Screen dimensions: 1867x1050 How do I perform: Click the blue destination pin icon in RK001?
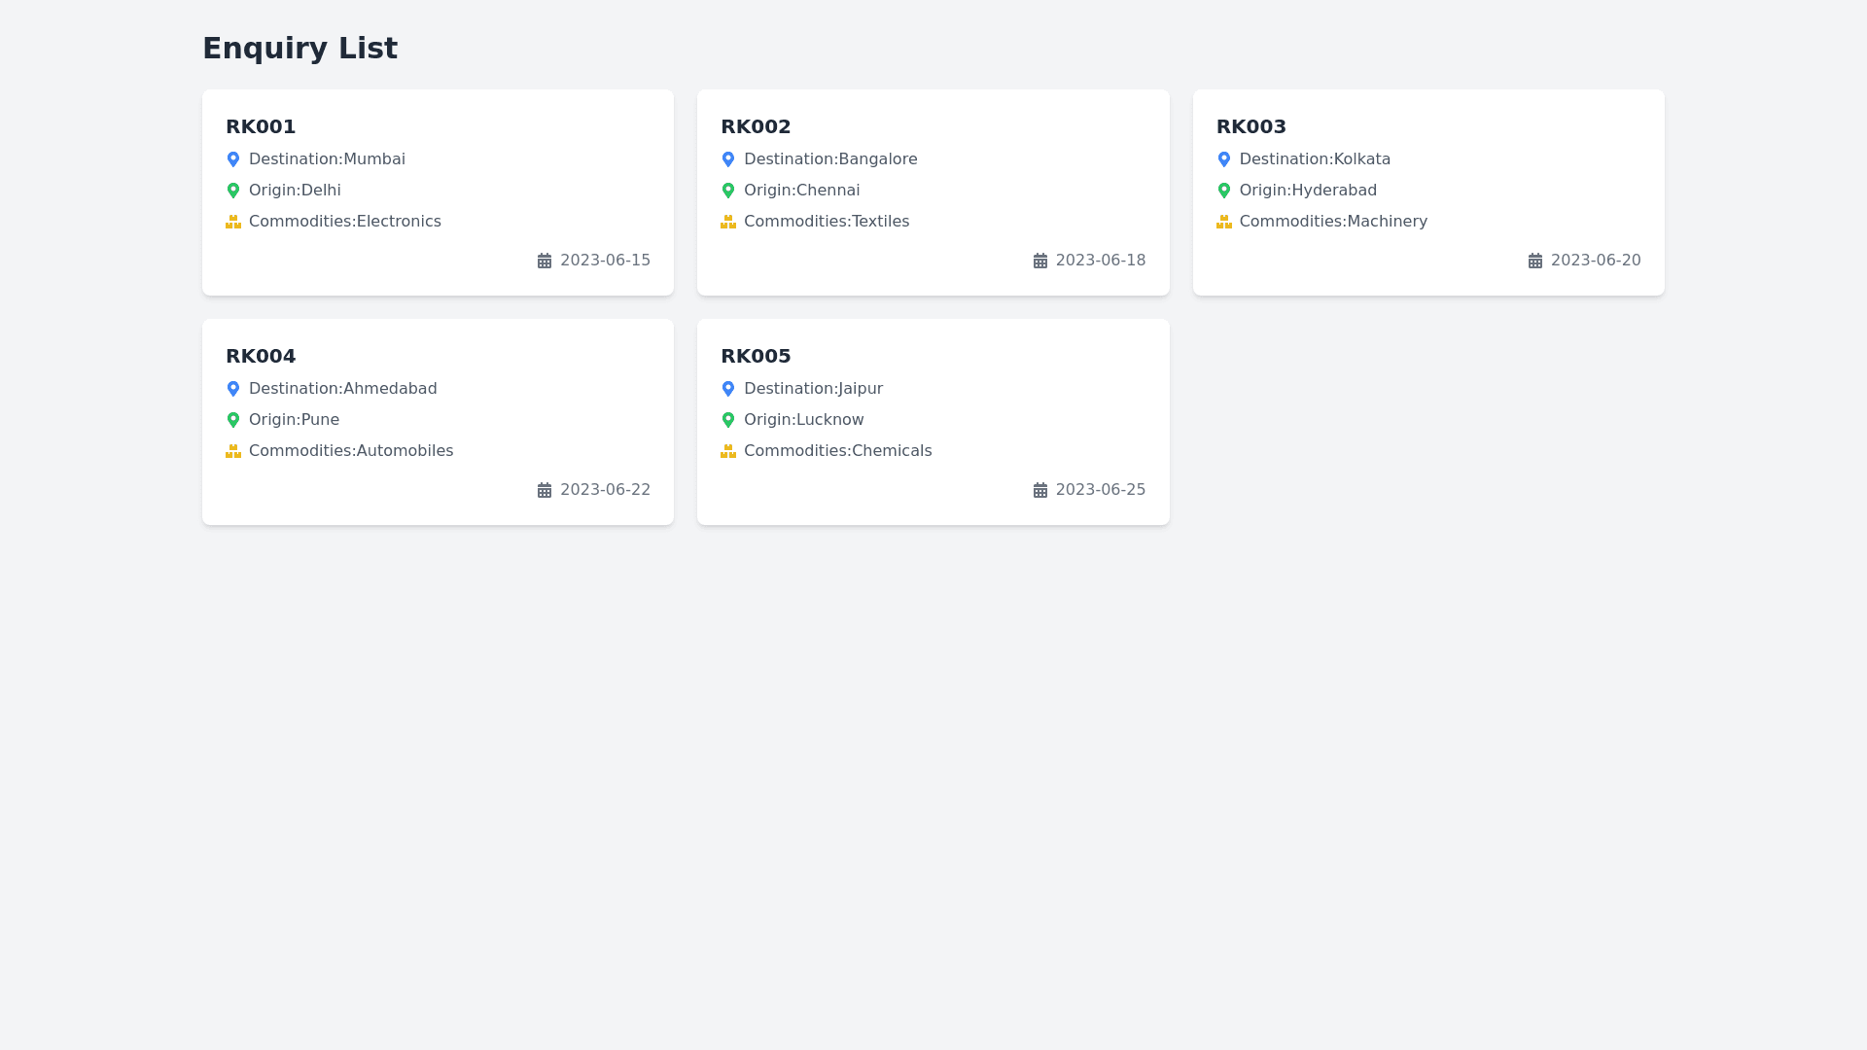(232, 159)
